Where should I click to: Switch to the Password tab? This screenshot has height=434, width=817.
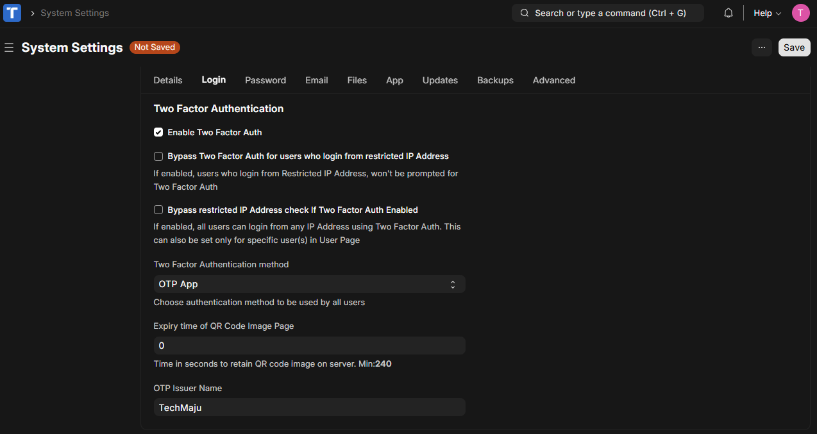[265, 80]
